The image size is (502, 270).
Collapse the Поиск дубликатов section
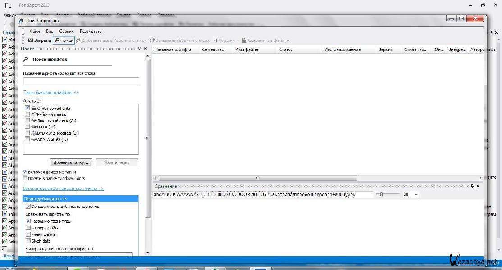click(45, 199)
